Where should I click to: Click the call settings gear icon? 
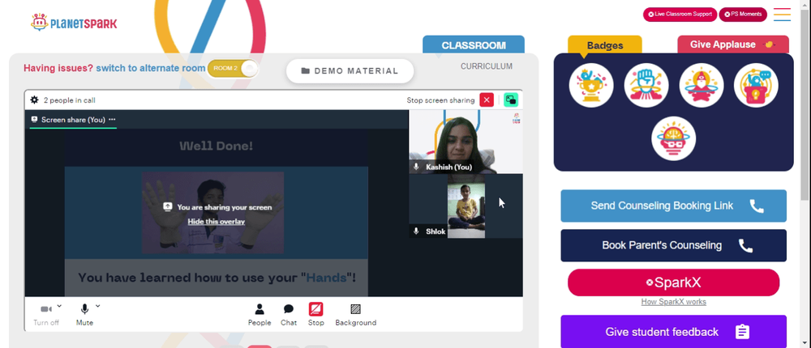coord(34,100)
